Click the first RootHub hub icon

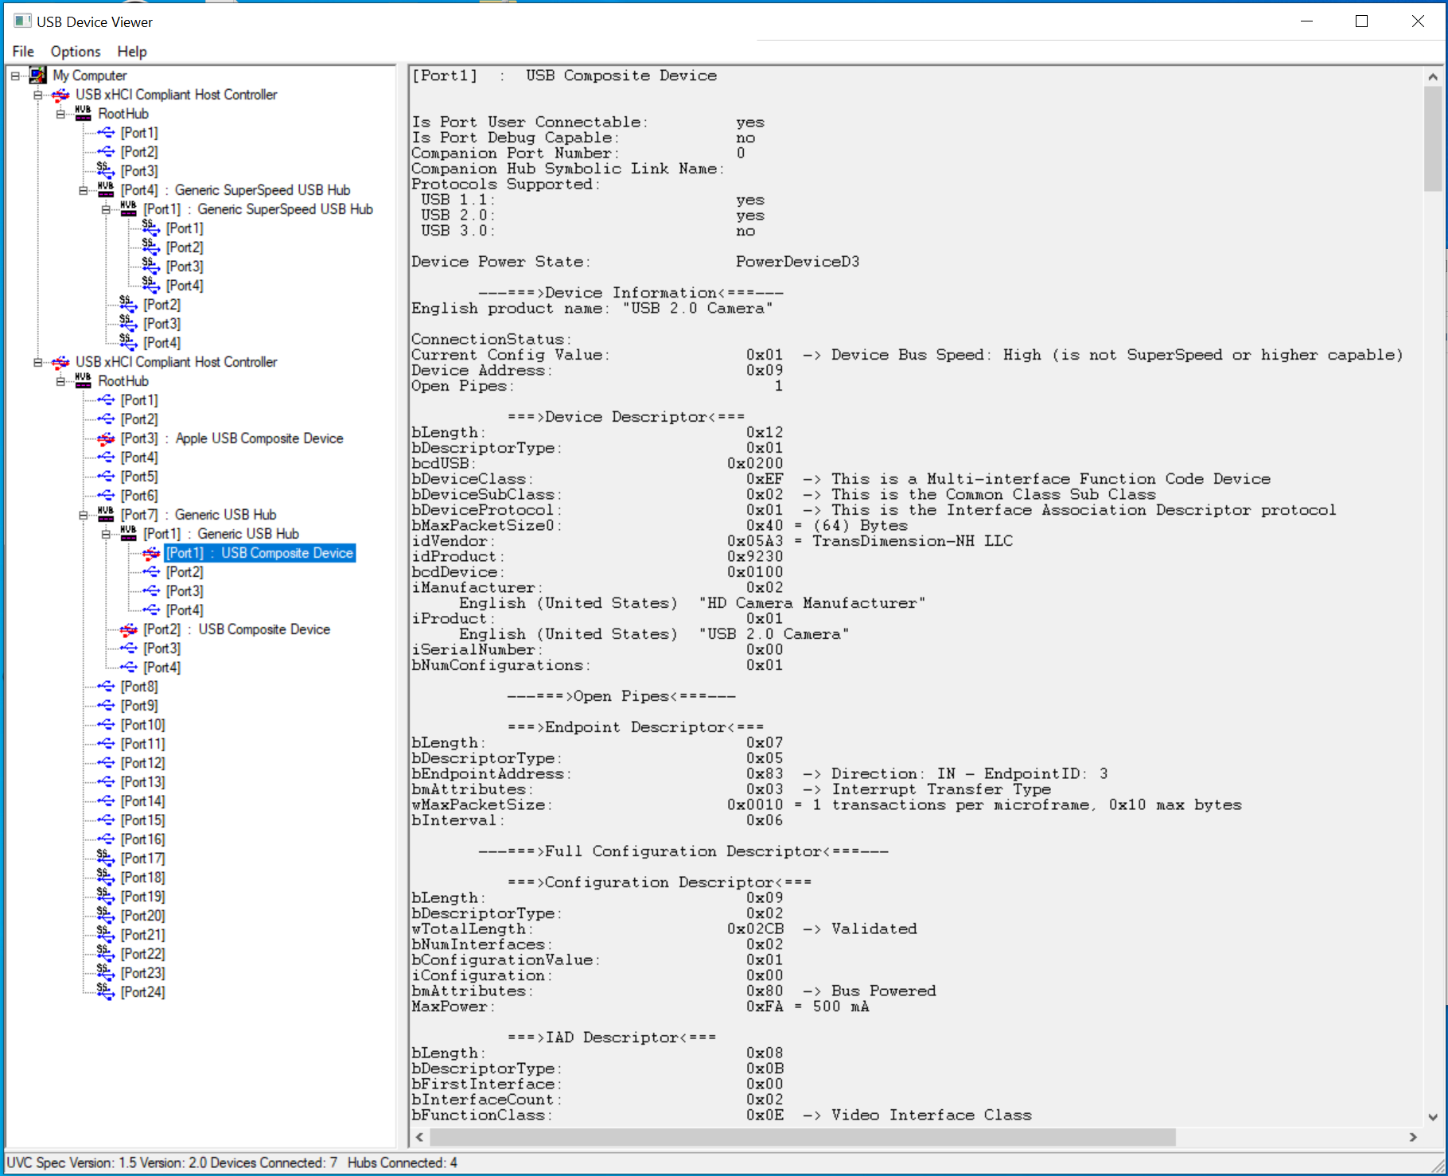[x=83, y=114]
